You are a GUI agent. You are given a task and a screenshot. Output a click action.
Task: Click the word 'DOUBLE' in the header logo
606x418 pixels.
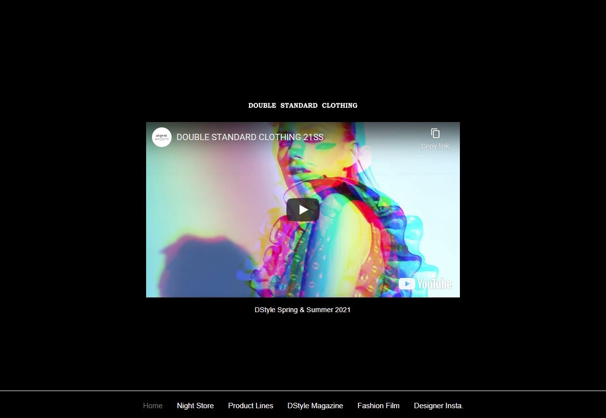pyautogui.click(x=262, y=105)
